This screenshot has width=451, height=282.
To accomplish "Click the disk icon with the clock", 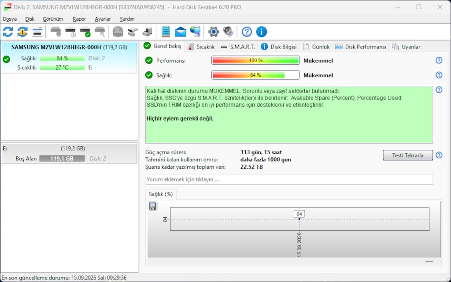I will 70,32.
